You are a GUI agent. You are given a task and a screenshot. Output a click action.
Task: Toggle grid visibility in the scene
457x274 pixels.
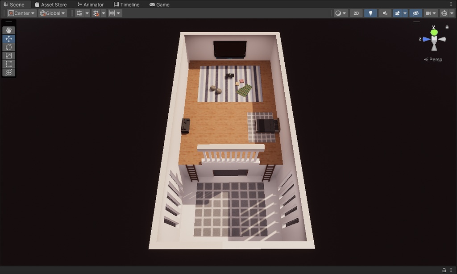tap(79, 13)
